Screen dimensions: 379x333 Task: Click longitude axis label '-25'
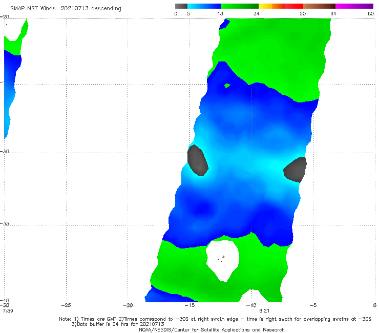click(66, 305)
